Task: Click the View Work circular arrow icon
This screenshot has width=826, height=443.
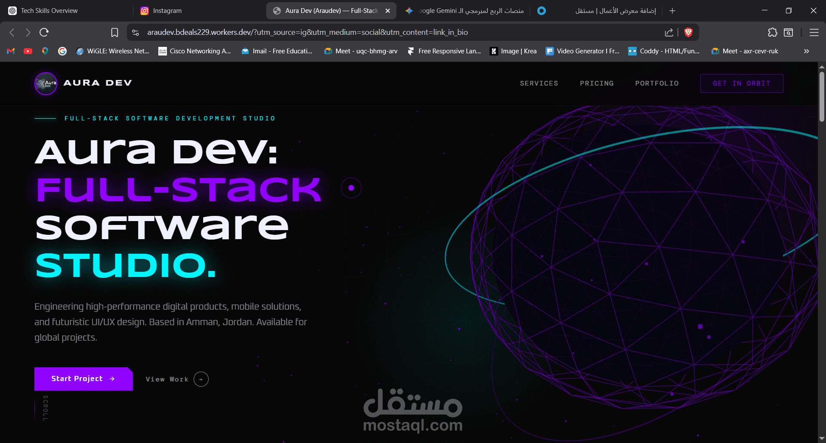Action: pos(201,379)
